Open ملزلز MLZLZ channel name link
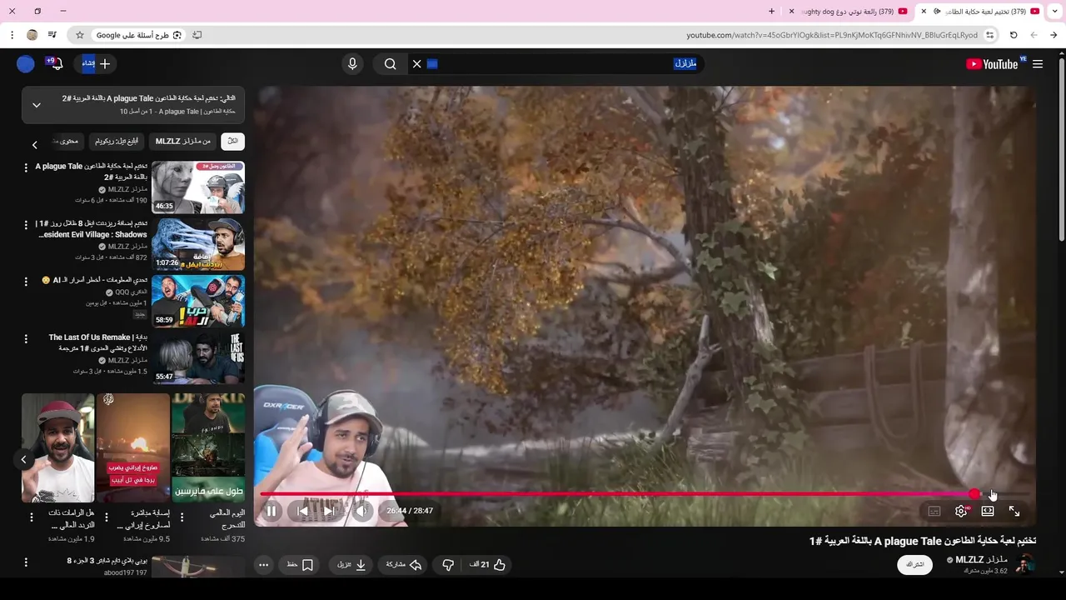Screen dimensions: 1066x600 (982, 560)
